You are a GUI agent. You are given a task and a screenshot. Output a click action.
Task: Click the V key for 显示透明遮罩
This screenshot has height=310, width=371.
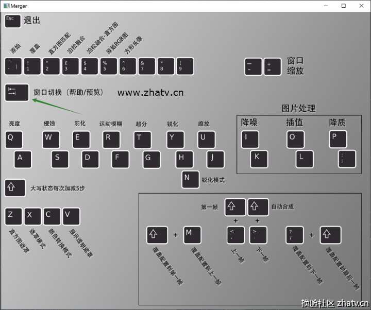point(71,216)
